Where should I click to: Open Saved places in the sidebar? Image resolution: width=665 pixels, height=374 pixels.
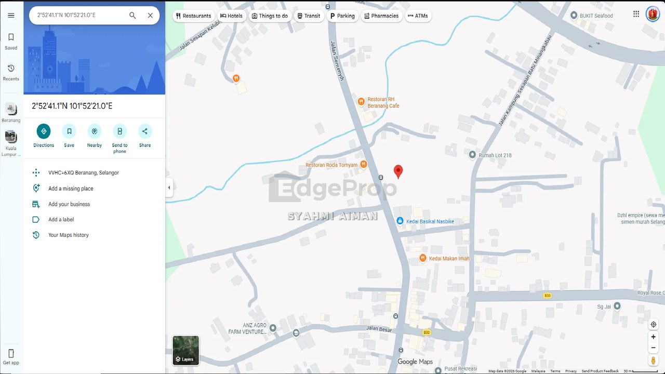coord(11,42)
